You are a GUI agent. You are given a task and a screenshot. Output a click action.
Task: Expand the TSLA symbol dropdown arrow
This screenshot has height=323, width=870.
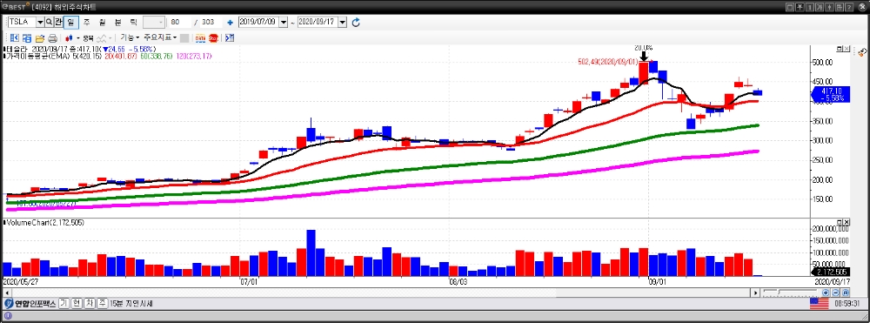pyautogui.click(x=40, y=22)
